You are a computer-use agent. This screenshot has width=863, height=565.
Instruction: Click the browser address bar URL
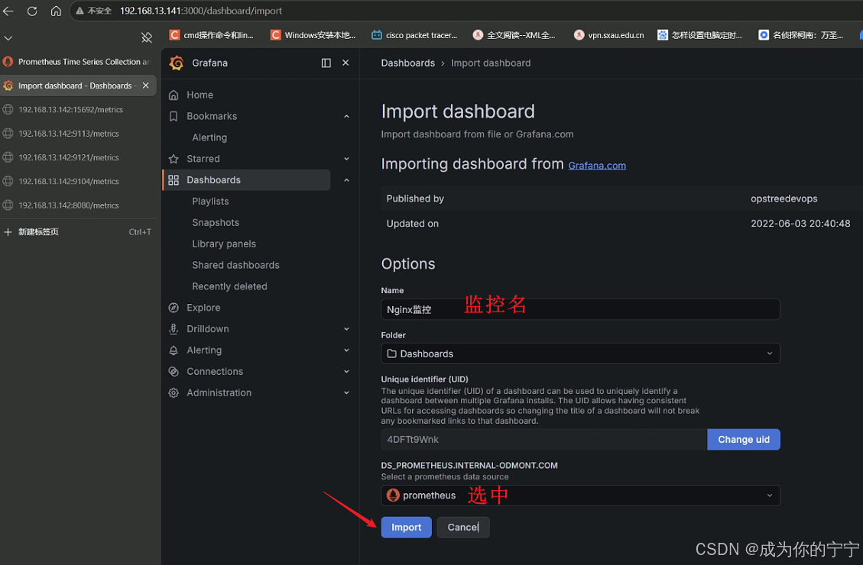201,11
